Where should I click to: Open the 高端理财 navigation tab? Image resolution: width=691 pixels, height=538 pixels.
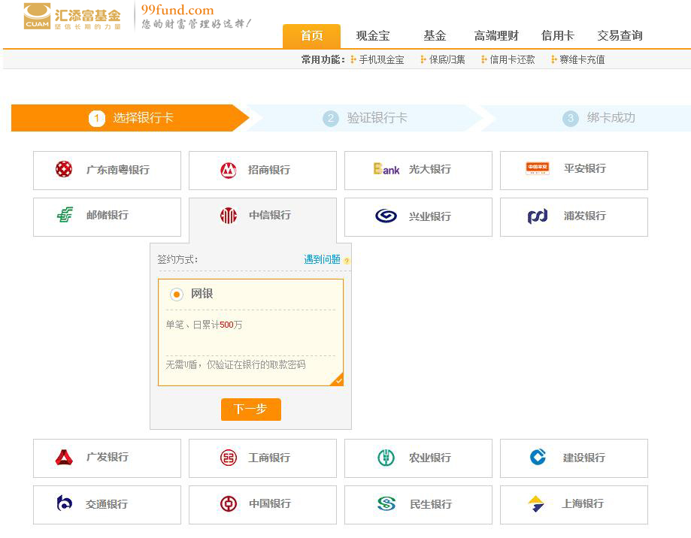click(x=496, y=36)
